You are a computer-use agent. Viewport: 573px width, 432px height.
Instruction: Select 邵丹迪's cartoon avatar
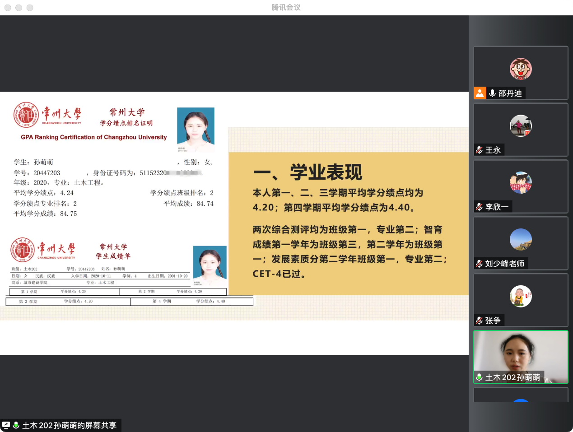[521, 69]
